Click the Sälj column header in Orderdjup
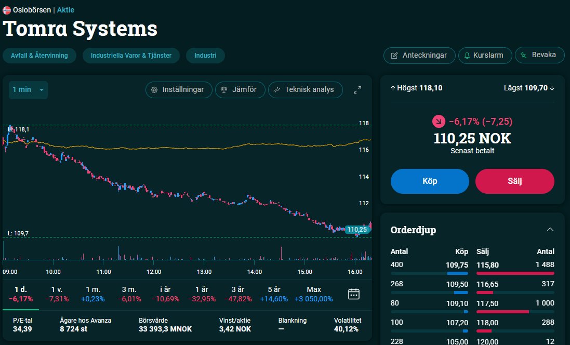 tap(483, 251)
